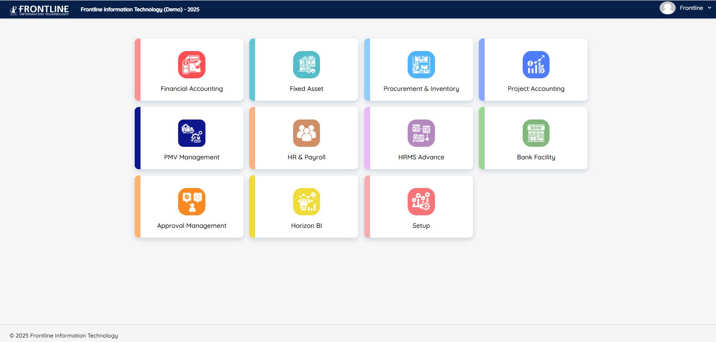Click the Project Accounting label

[x=536, y=89]
